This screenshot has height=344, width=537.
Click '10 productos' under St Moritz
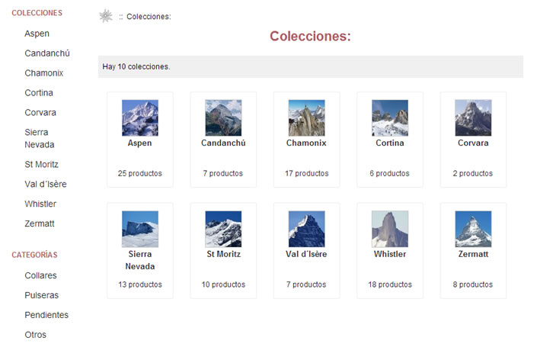[x=223, y=285]
